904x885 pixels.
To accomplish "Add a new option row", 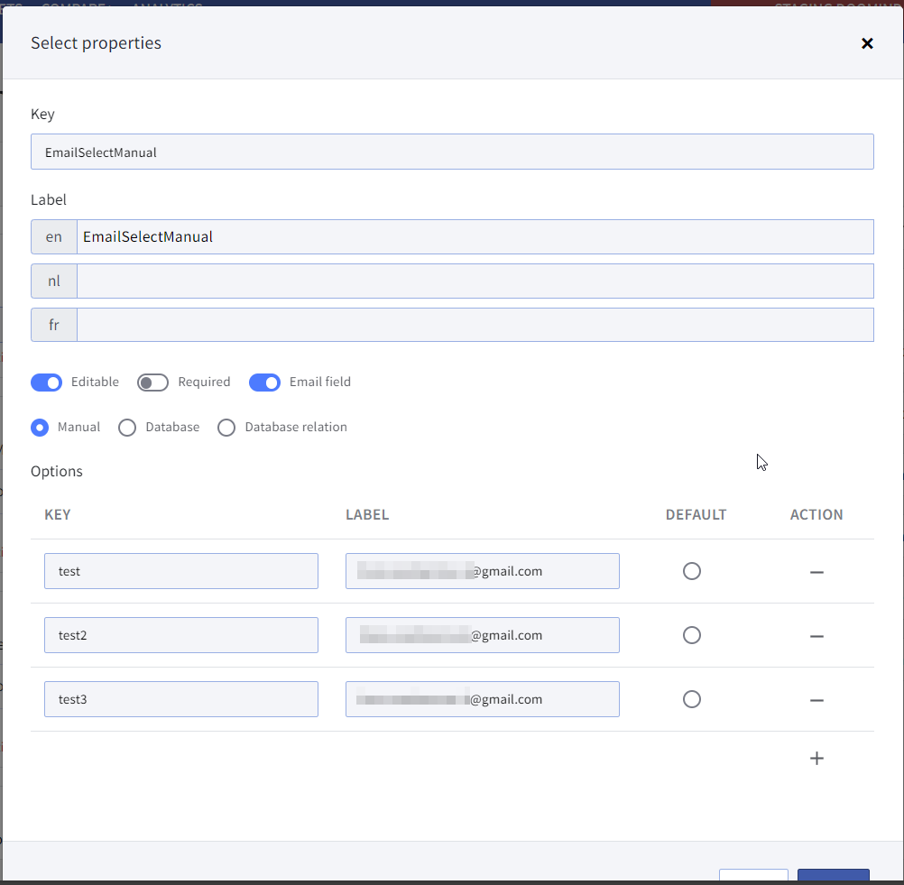I will point(816,758).
